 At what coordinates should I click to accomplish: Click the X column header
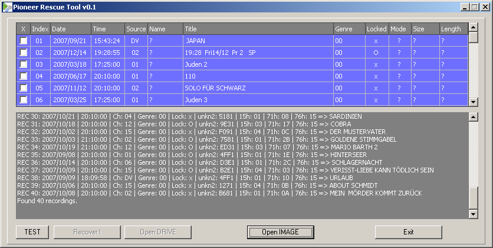(23, 29)
